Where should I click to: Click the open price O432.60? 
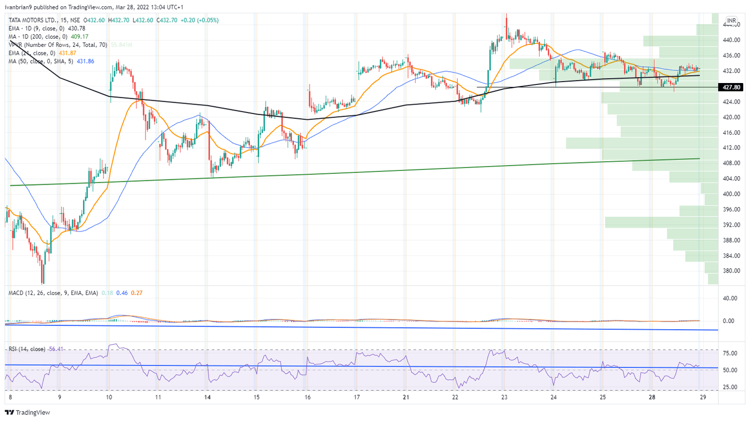coord(94,20)
